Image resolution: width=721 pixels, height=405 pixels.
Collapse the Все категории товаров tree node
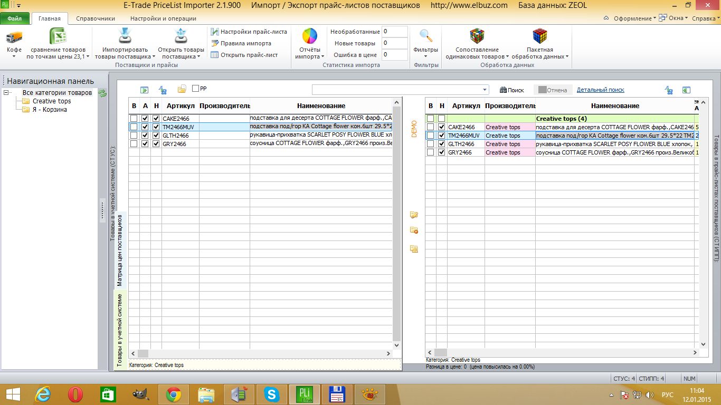(x=6, y=93)
